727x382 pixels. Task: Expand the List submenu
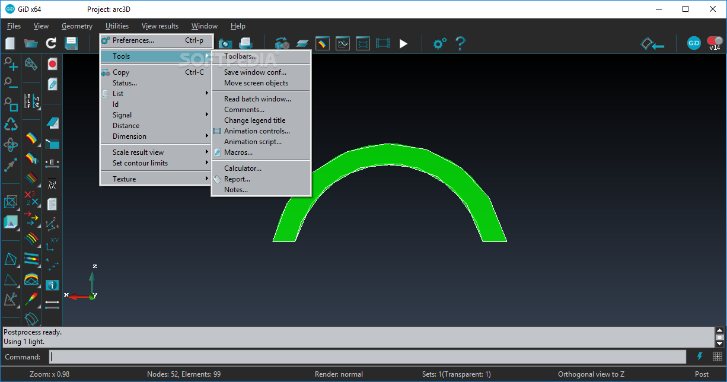point(156,94)
